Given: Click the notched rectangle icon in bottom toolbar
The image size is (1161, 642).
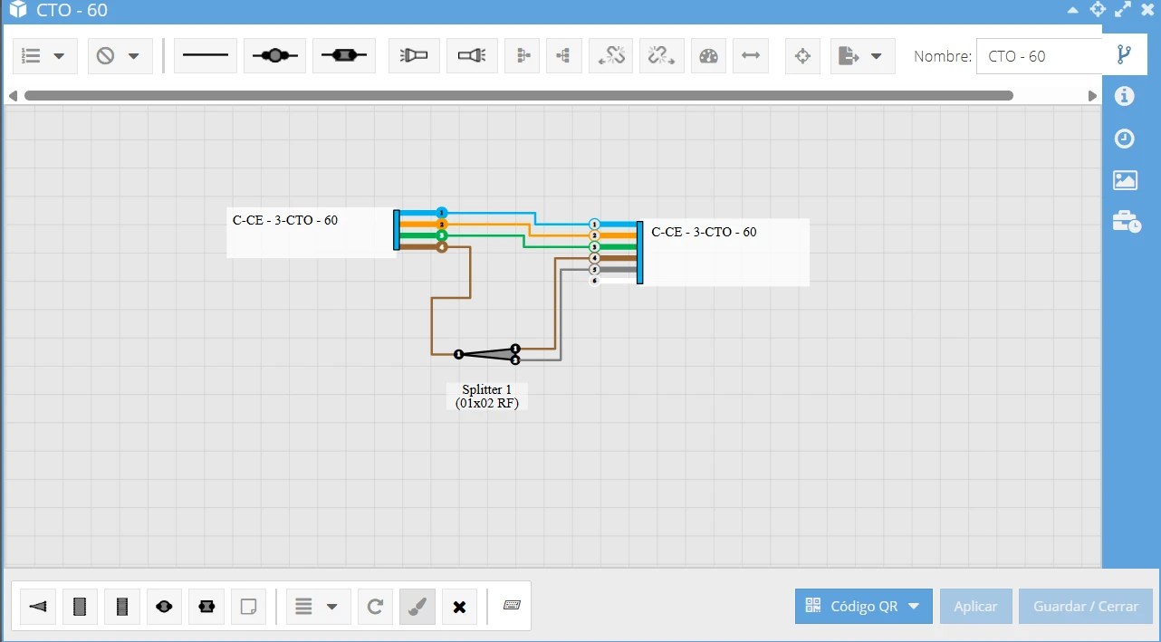Looking at the screenshot, I should coord(206,607).
